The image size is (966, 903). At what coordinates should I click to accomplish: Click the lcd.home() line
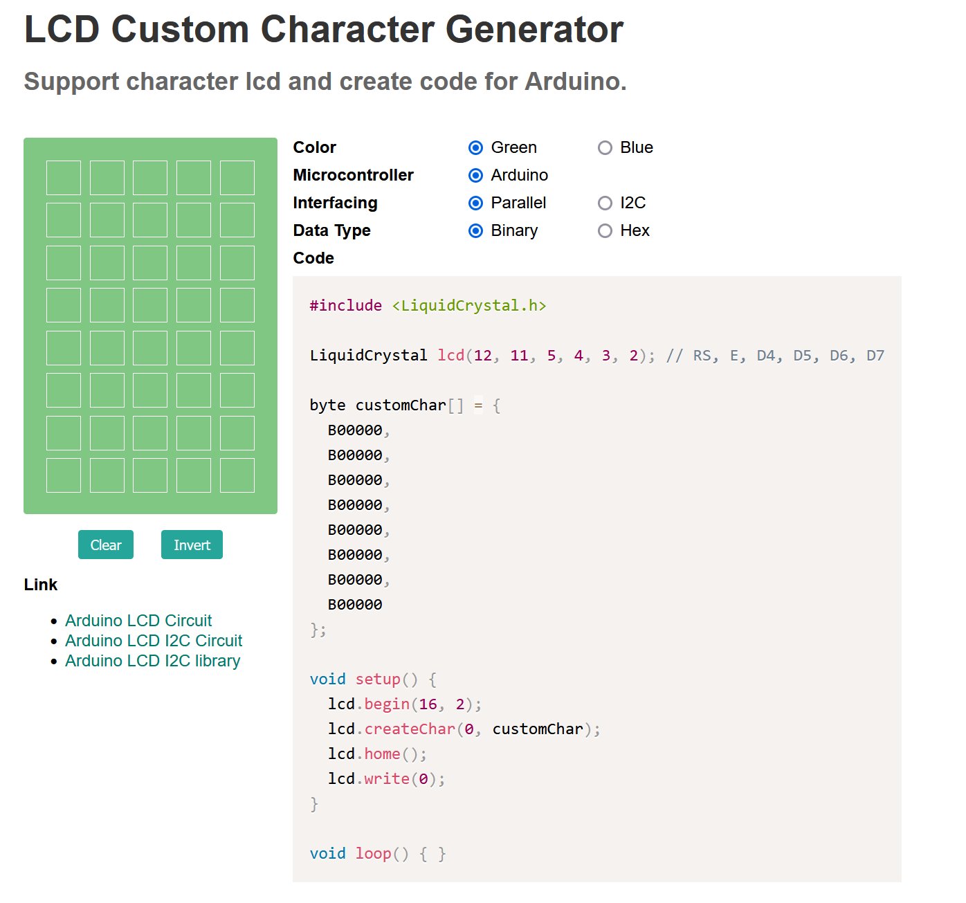(377, 754)
